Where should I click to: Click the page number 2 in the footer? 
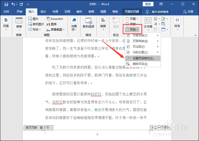pos(97,134)
